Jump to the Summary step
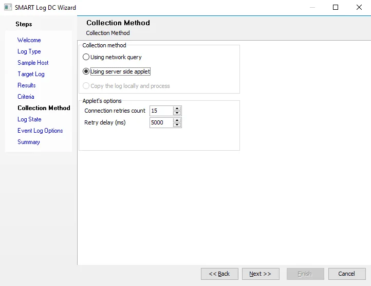This screenshot has height=286, width=371. 29,142
